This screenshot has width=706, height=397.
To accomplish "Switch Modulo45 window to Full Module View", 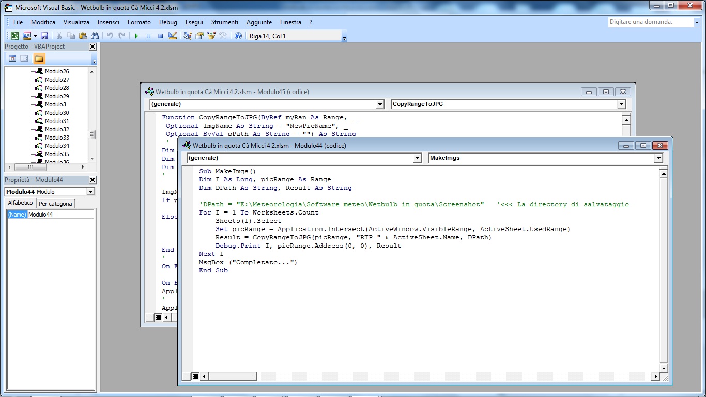I will (158, 317).
